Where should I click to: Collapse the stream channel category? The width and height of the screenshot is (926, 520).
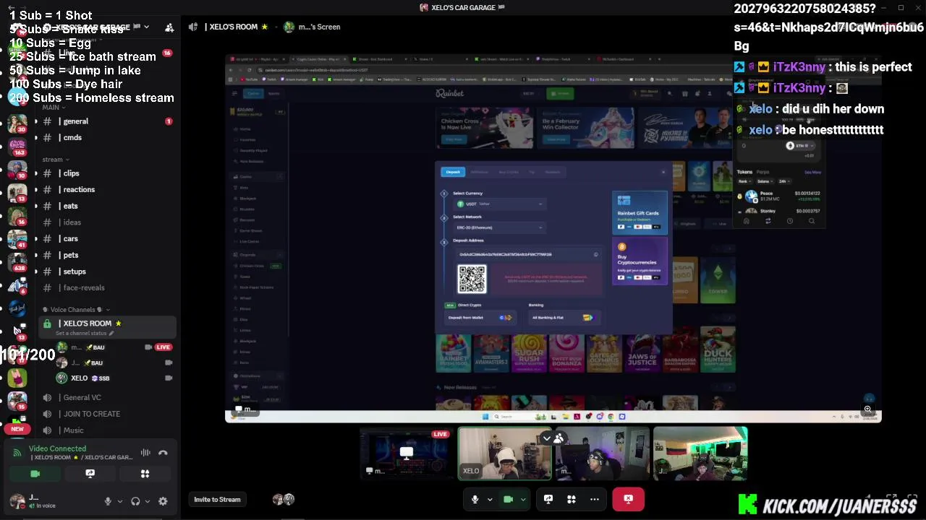point(55,160)
